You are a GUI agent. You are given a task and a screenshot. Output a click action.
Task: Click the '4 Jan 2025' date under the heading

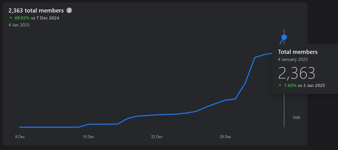pos(19,25)
